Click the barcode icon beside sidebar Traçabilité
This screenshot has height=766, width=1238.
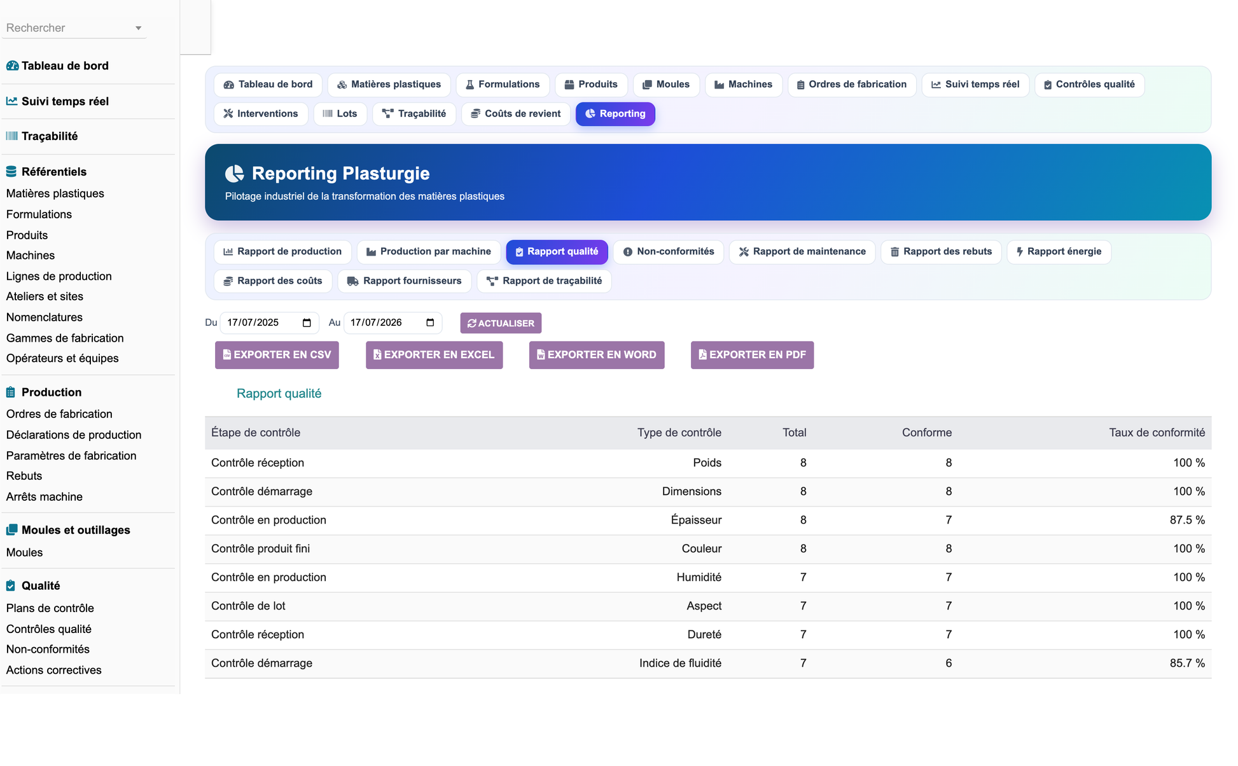coord(11,136)
